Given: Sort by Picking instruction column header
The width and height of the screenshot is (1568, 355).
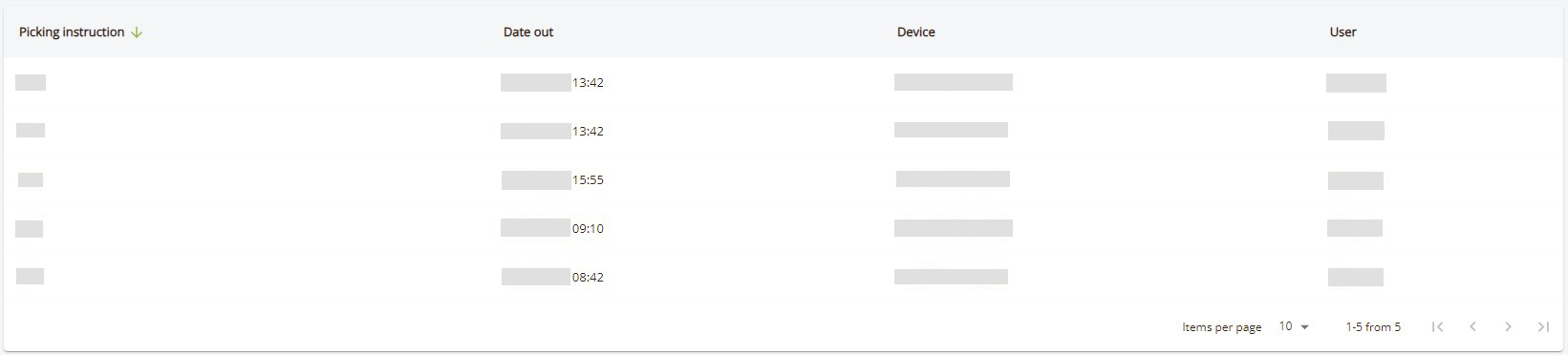Looking at the screenshot, I should pyautogui.click(x=72, y=32).
